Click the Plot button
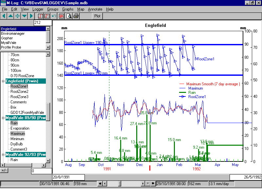This screenshot has width=262, height=189. (97, 16)
